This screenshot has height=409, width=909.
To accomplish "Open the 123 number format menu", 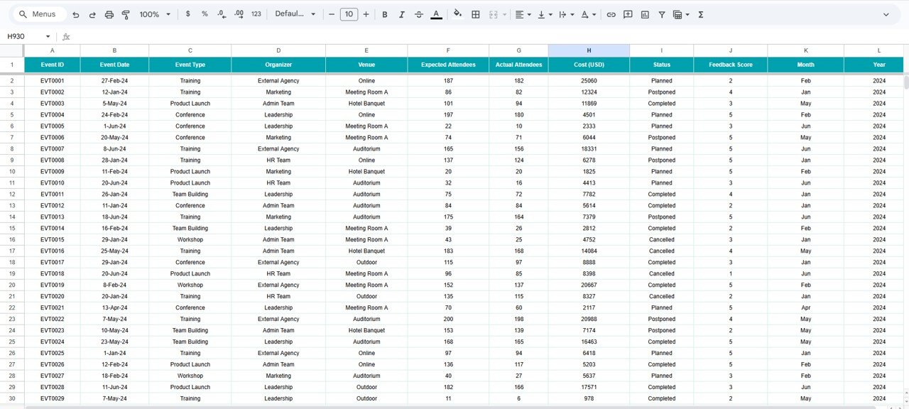I will coord(256,14).
